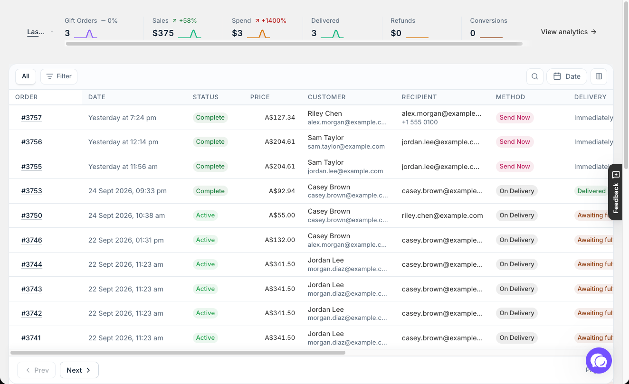
Task: Expand the time period dropdown
Action: [x=40, y=32]
